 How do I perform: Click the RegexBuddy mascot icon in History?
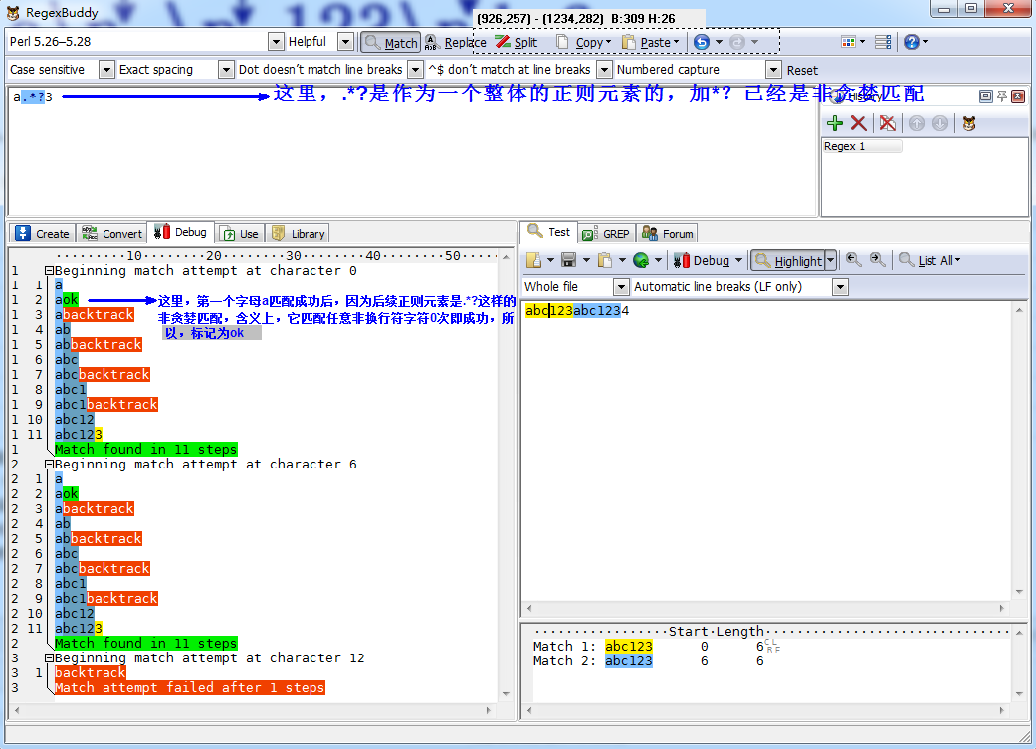(968, 123)
